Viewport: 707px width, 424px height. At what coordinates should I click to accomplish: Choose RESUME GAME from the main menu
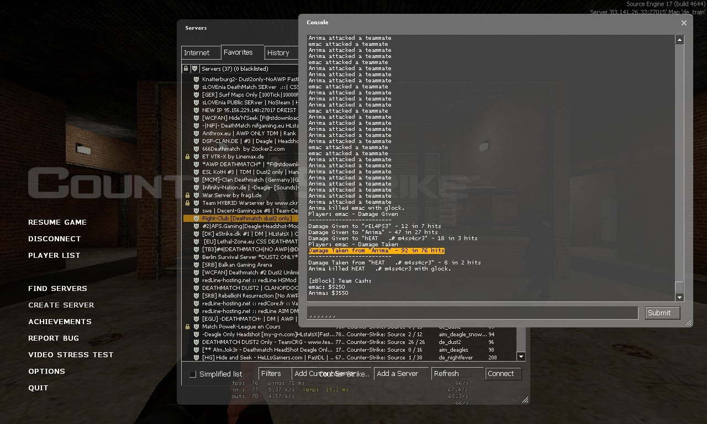pyautogui.click(x=57, y=222)
